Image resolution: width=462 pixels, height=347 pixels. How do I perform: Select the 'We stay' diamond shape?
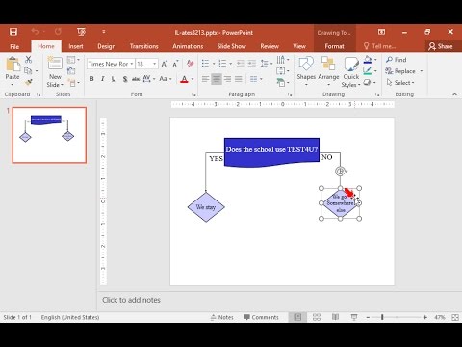click(x=206, y=207)
